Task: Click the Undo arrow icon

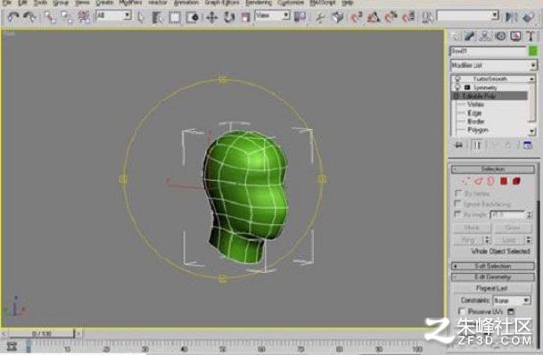Action: tap(13, 17)
